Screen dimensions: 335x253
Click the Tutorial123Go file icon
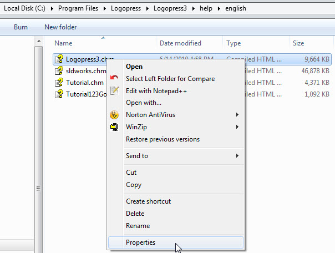tap(59, 94)
